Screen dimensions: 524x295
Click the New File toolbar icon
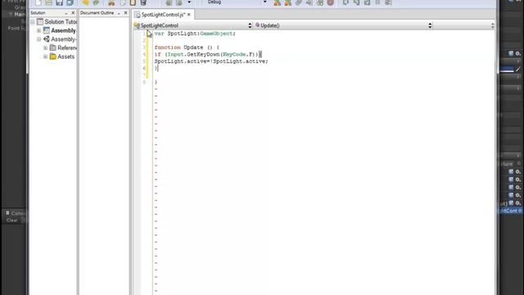(x=38, y=2)
